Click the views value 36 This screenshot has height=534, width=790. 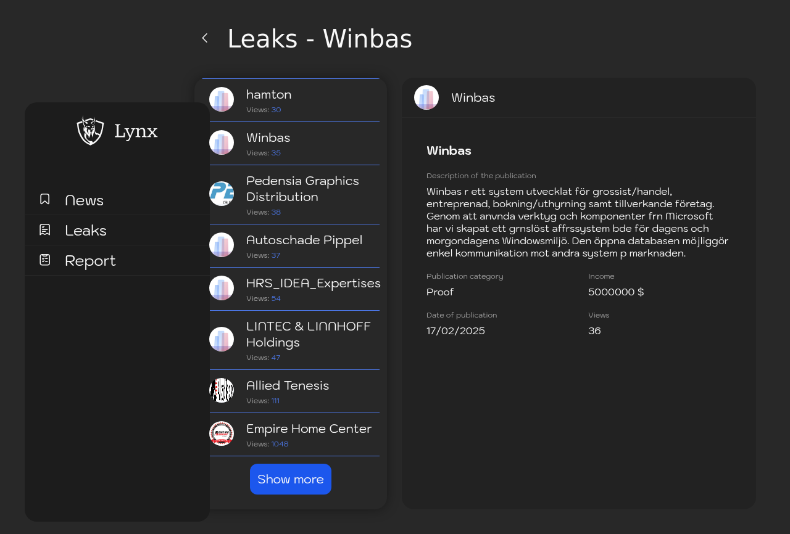pyautogui.click(x=594, y=331)
